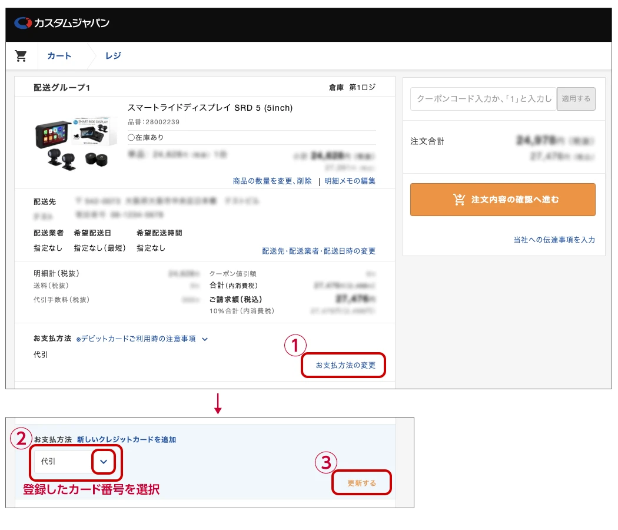Click the orange 注文内容の確認へ進む button
Image resolution: width=618 pixels, height=530 pixels.
coord(503,200)
